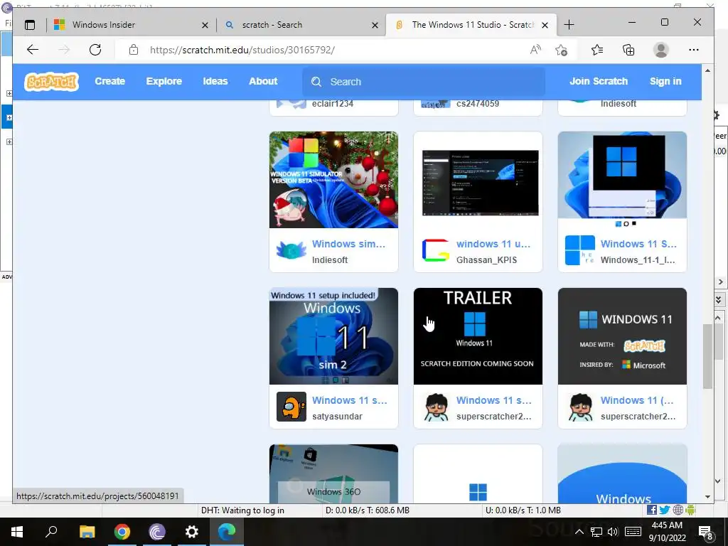Open the dark settings screenshot thumbnail
Image resolution: width=728 pixels, height=546 pixels.
click(478, 180)
